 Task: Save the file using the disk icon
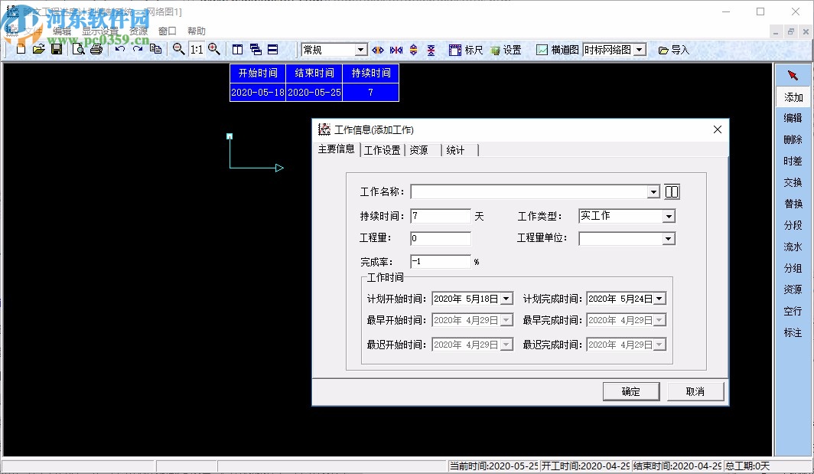(x=57, y=50)
